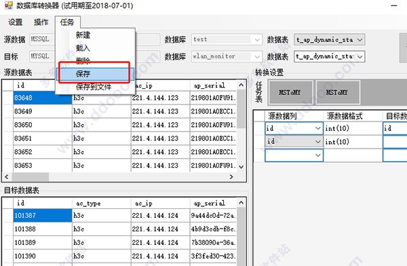Click h3c cell in source row 83651
Viewport: 407px width, 266px height.
pyautogui.click(x=102, y=138)
